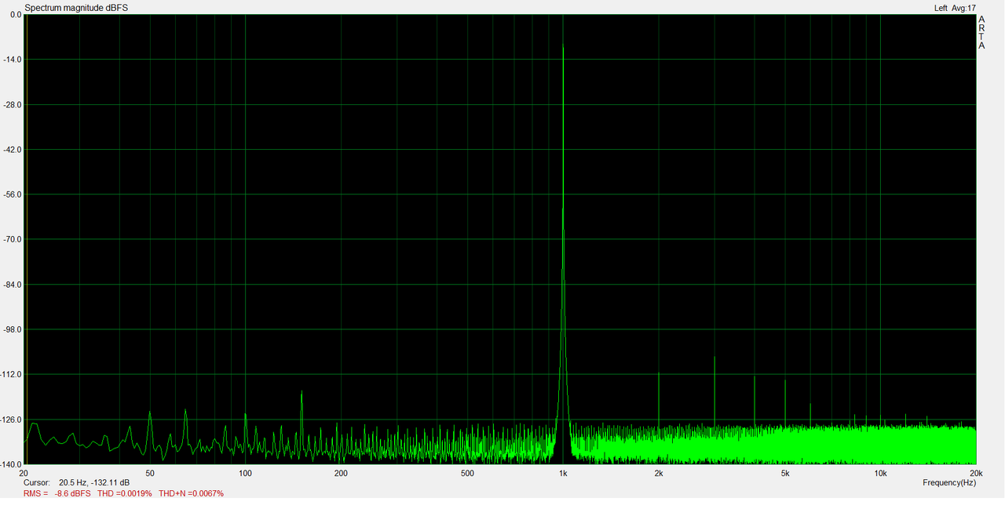Click the "1k" frequency axis label
The width and height of the screenshot is (1005, 505).
[563, 474]
